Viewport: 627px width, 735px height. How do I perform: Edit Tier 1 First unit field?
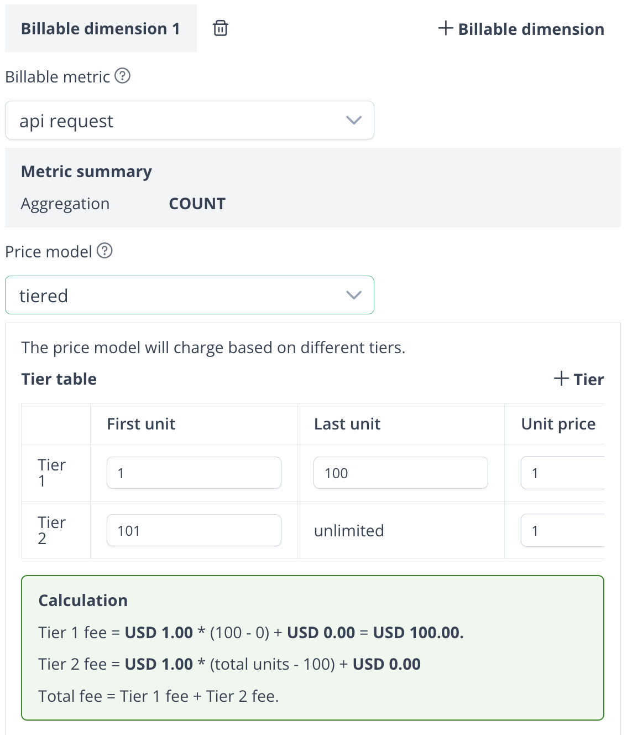point(194,473)
